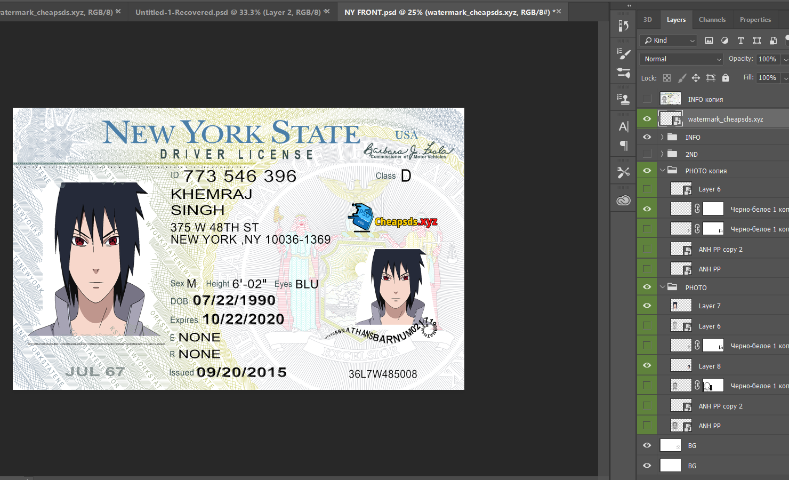Open the Creative Cloud Libraries panel icon
This screenshot has height=480, width=789.
[623, 201]
